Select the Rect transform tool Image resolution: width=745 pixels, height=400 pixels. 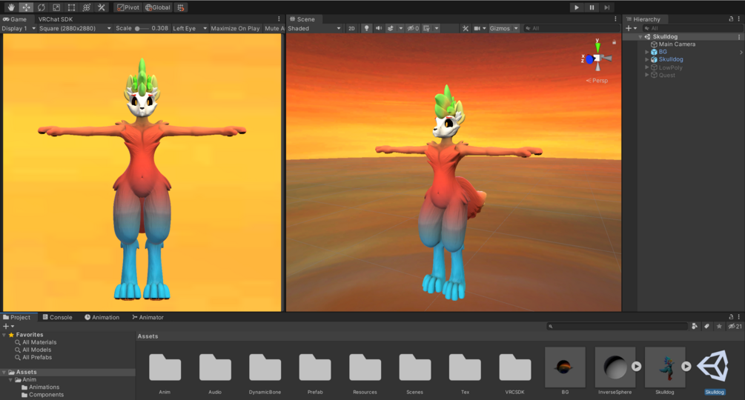click(x=71, y=7)
